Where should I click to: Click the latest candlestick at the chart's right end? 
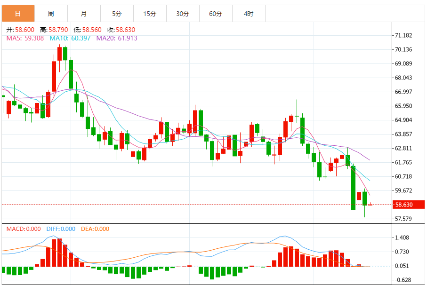click(x=371, y=205)
